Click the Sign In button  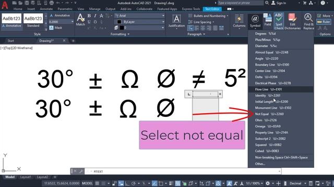pos(279,3)
